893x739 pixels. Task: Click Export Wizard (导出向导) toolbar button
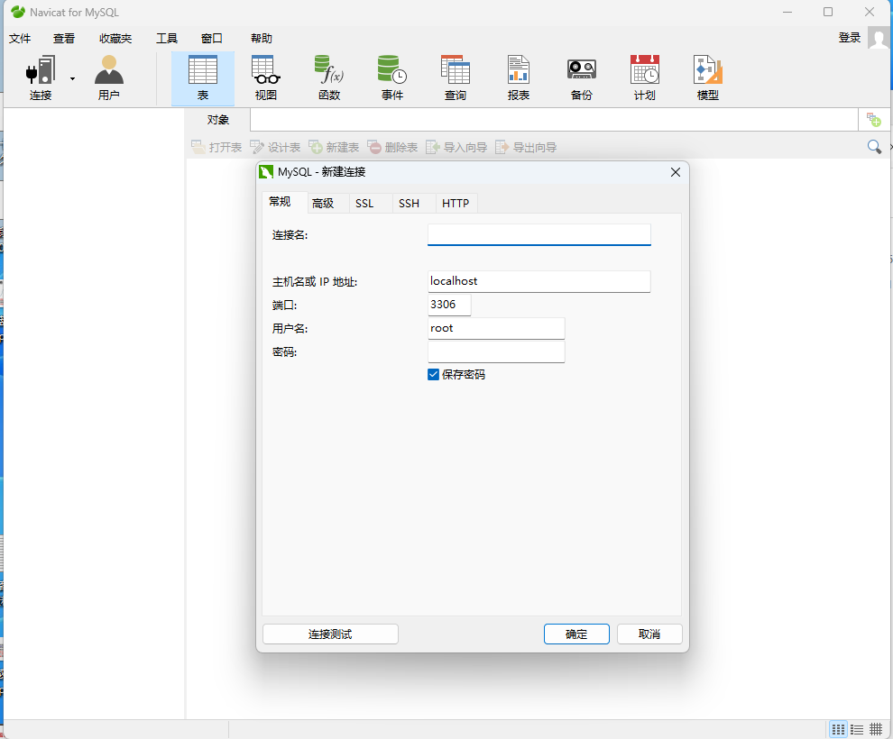click(526, 147)
